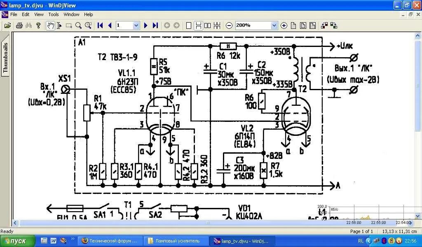This screenshot has width=422, height=247.
Task: Click the vertical scrollbar down arrow
Action: 418,216
